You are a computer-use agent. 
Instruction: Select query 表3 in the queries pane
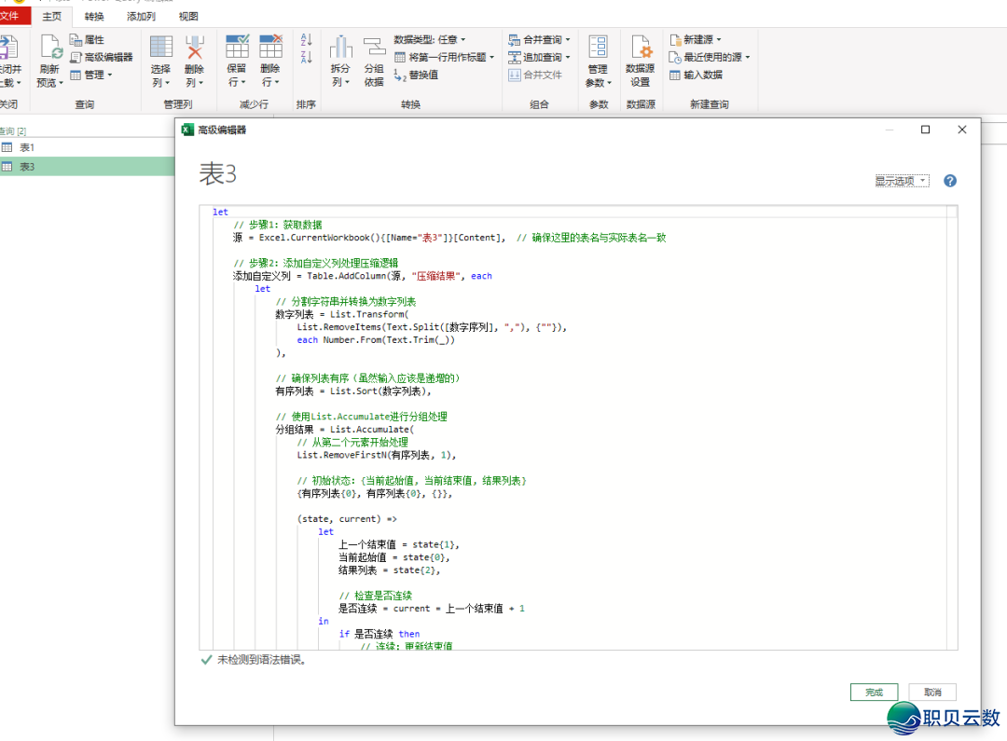click(x=88, y=167)
